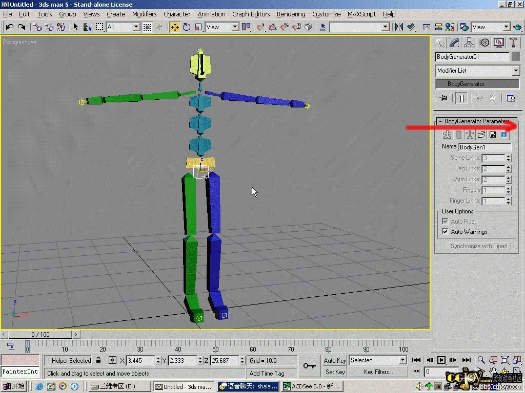The image size is (525, 393).
Task: Click the Quick Render teapot
Action: [x=517, y=27]
